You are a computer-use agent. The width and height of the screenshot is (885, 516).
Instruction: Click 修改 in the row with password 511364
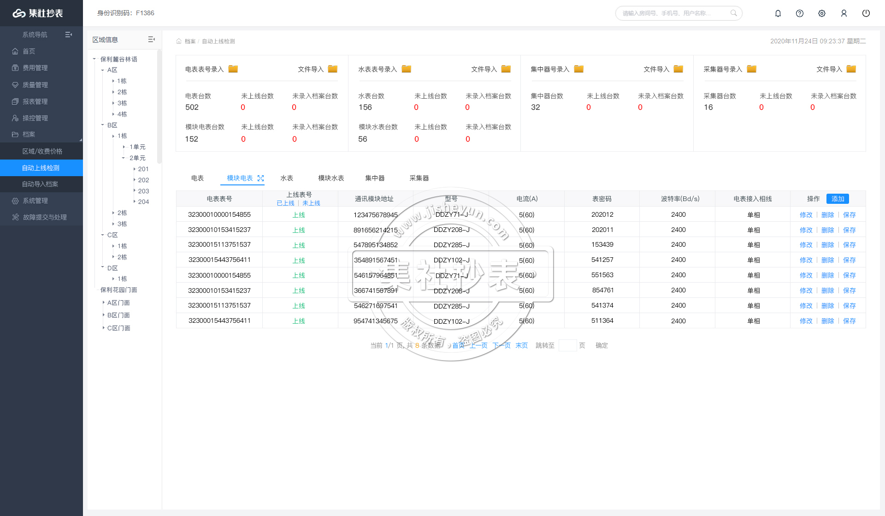[806, 321]
